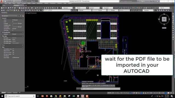Click the N compass direction on ViewCube
This screenshot has height=98, width=175.
164,14
